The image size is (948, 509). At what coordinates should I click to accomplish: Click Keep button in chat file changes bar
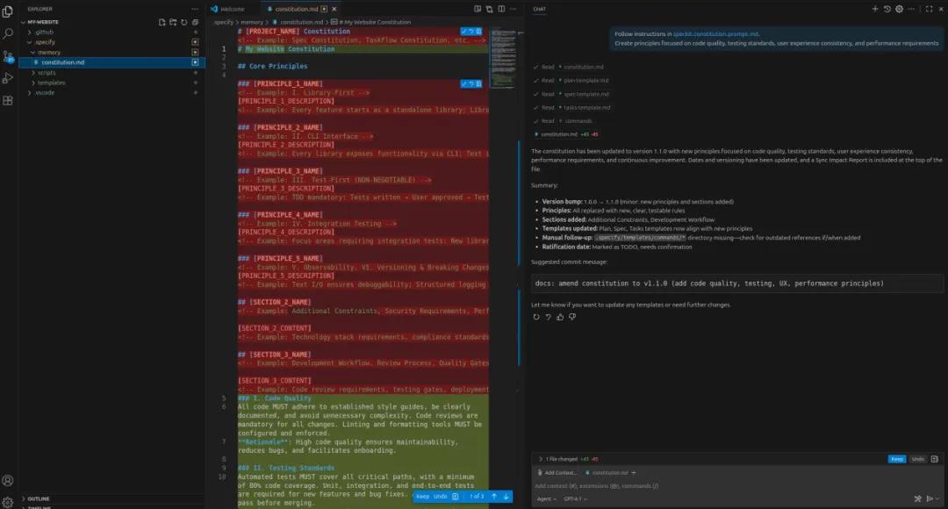click(x=896, y=459)
